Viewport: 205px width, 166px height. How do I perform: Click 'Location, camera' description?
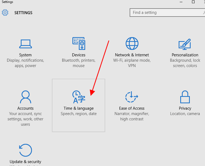[185, 114]
